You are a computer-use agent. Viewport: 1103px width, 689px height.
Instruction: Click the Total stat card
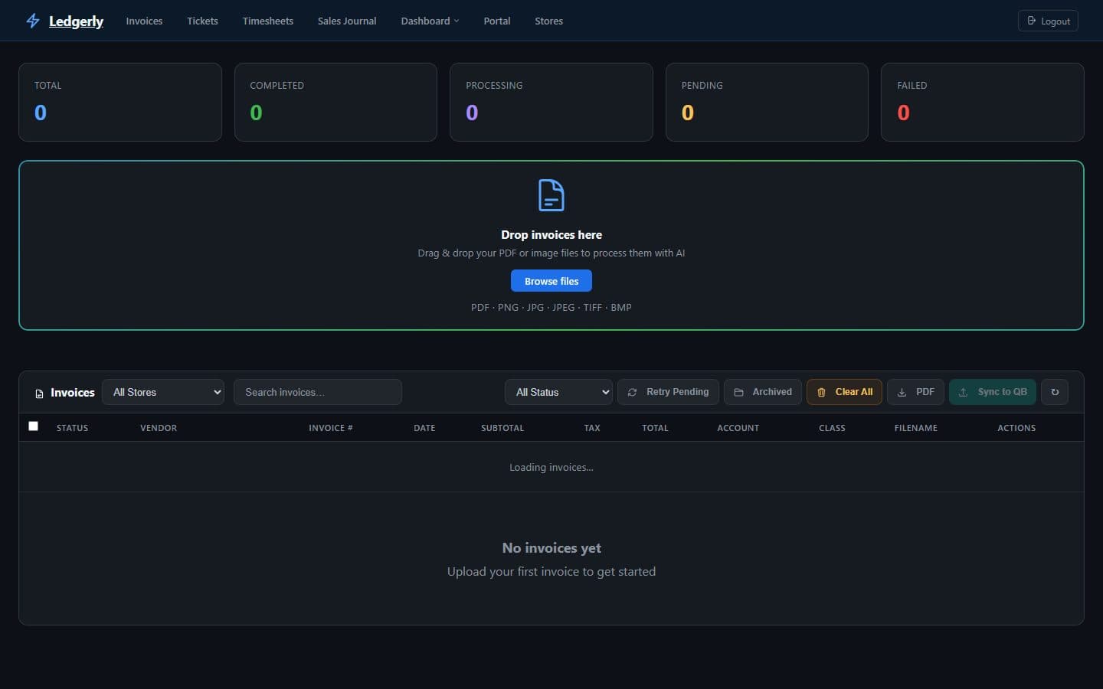pyautogui.click(x=120, y=102)
